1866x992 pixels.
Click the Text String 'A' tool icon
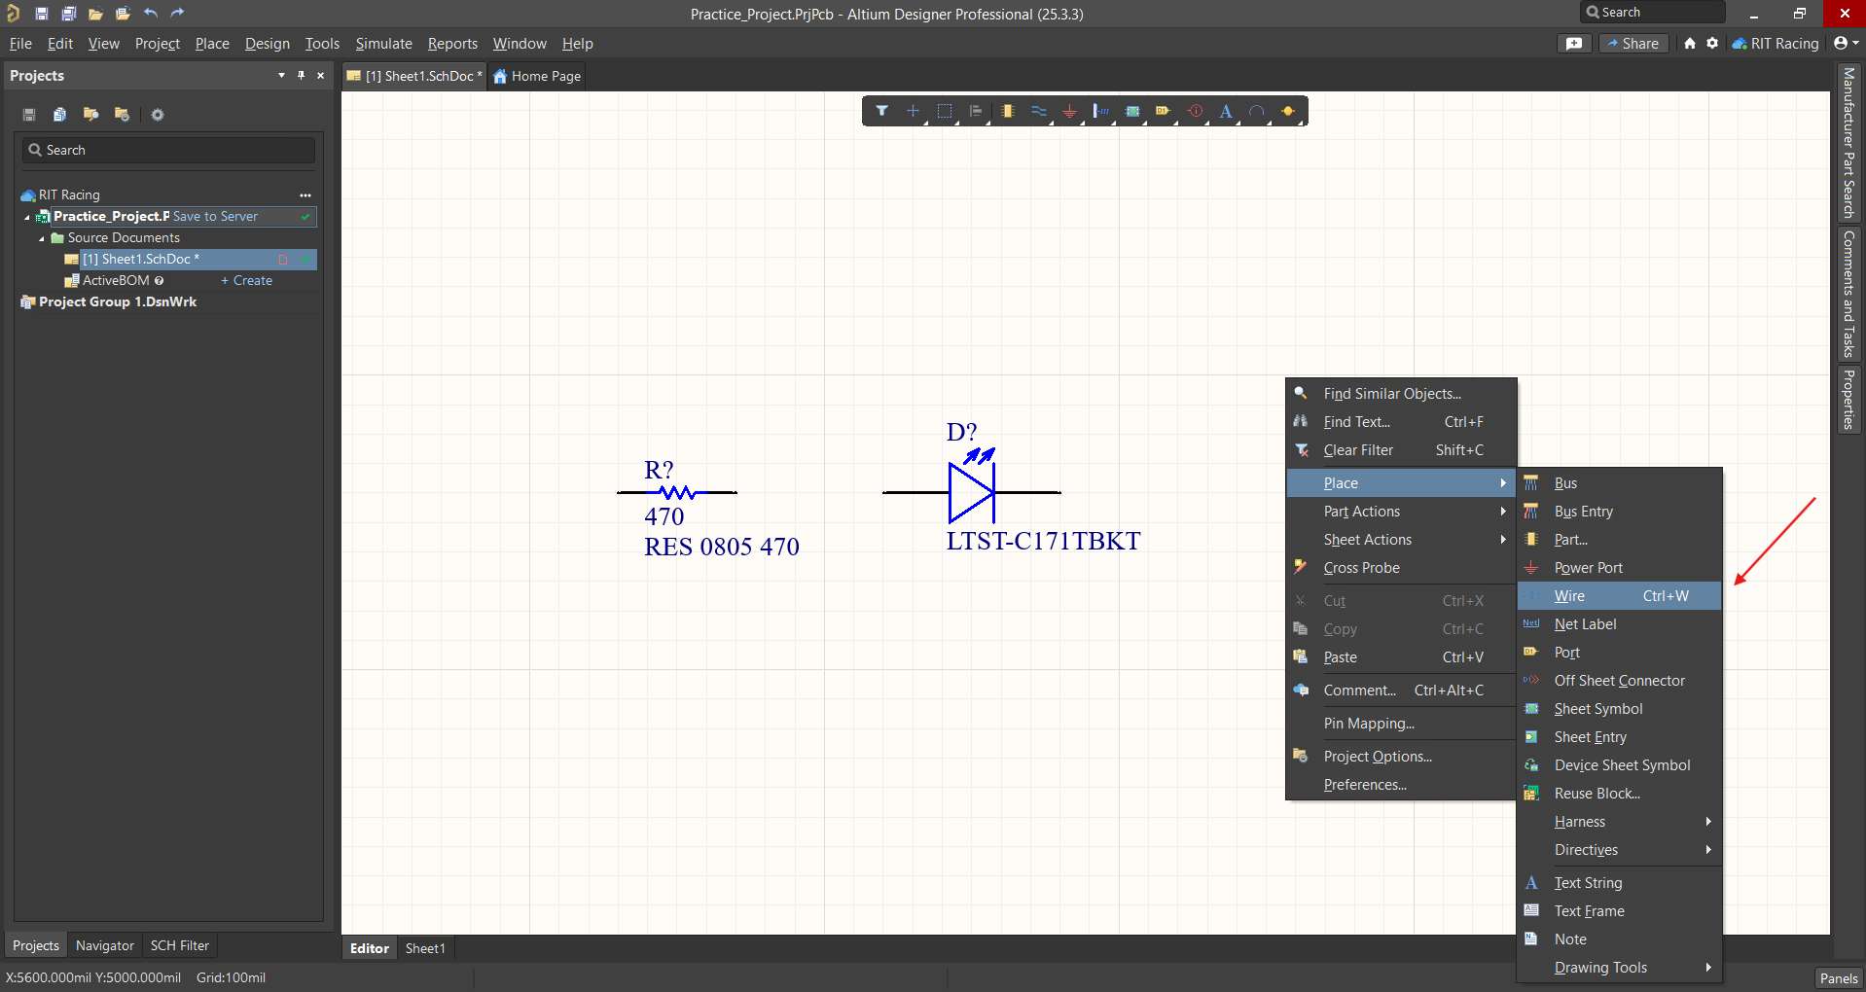point(1226,111)
